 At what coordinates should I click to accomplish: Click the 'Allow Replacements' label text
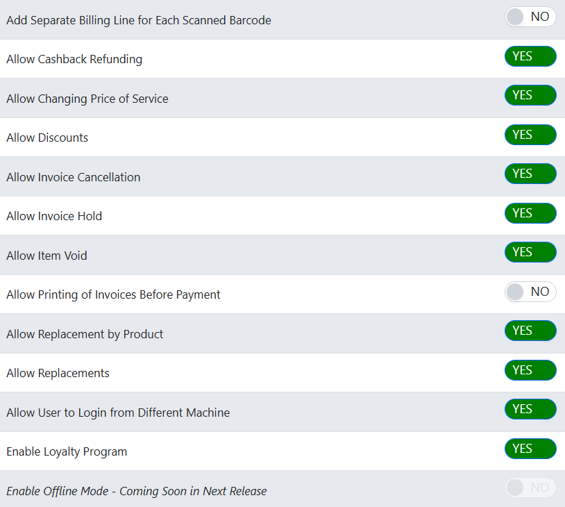point(58,374)
